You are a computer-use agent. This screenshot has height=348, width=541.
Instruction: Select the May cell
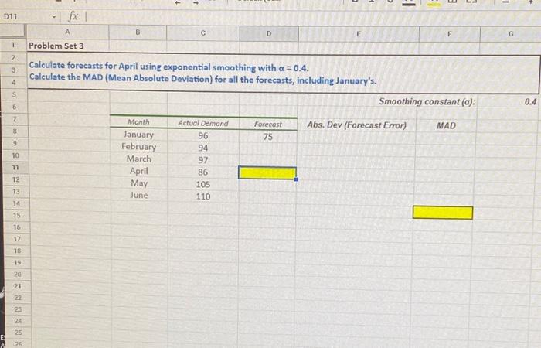pyautogui.click(x=139, y=183)
